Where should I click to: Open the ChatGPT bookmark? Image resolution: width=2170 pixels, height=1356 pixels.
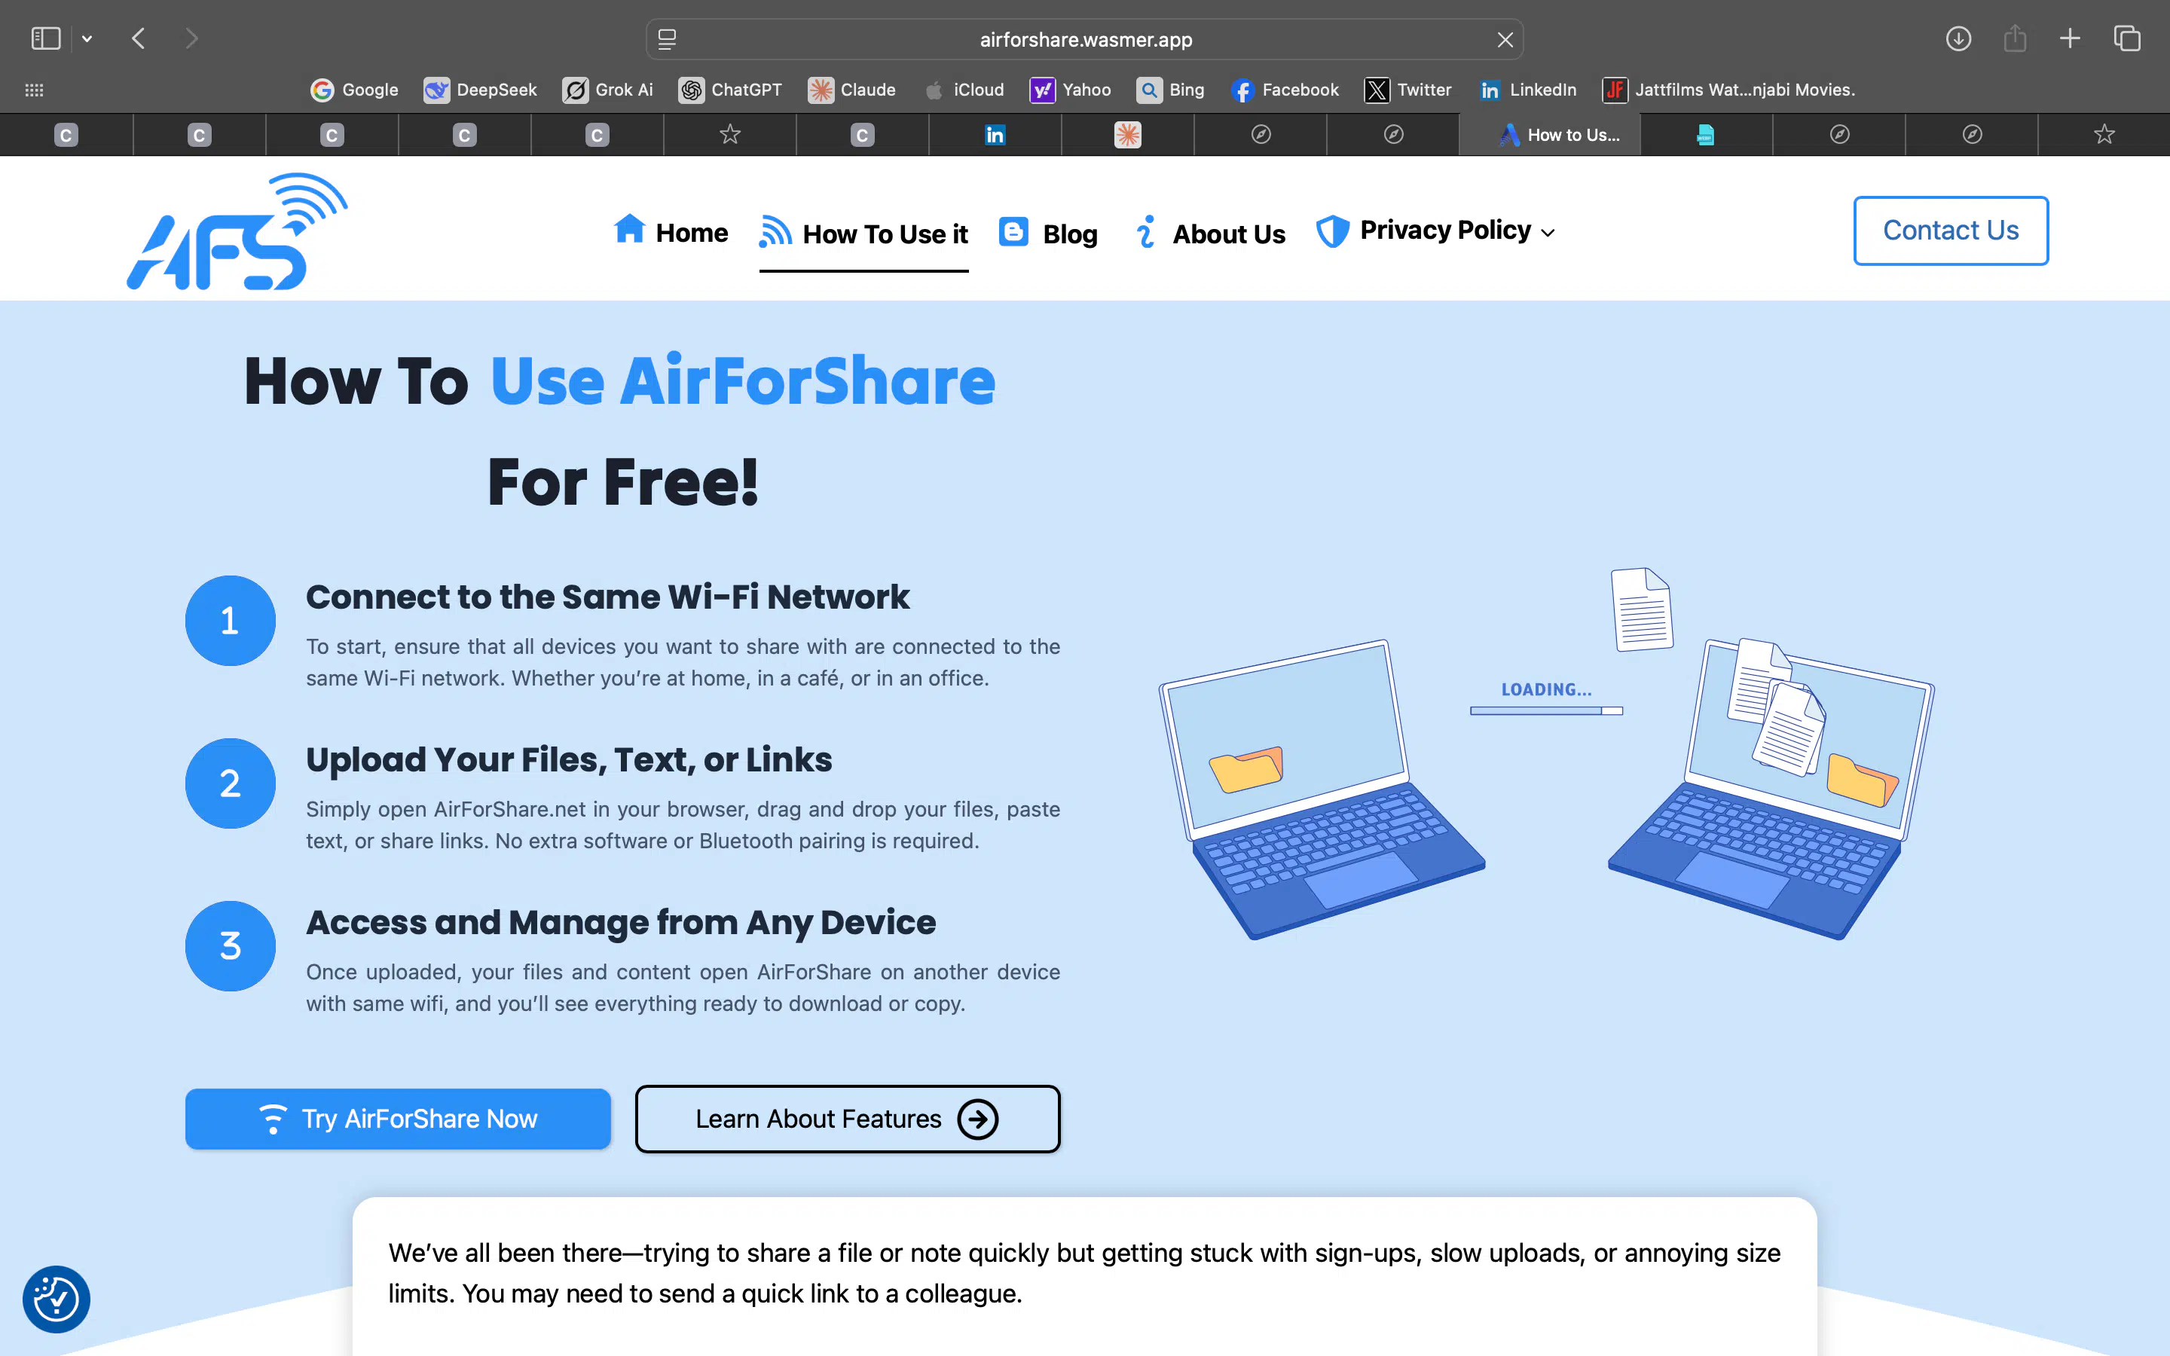tap(730, 90)
